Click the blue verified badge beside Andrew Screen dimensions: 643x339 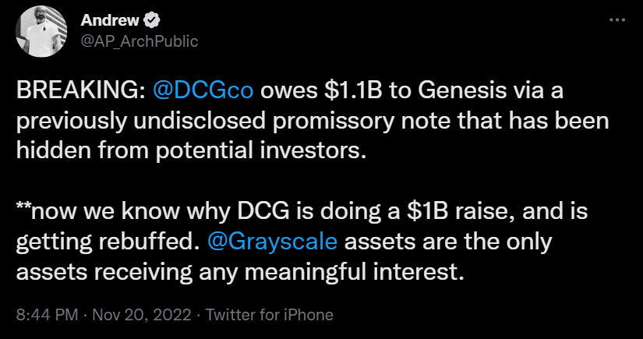tap(152, 20)
